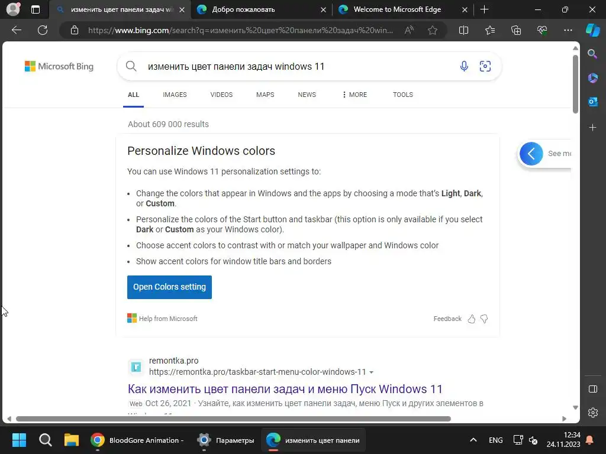606x454 pixels.
Task: View site information lock icon
Action: (x=75, y=30)
